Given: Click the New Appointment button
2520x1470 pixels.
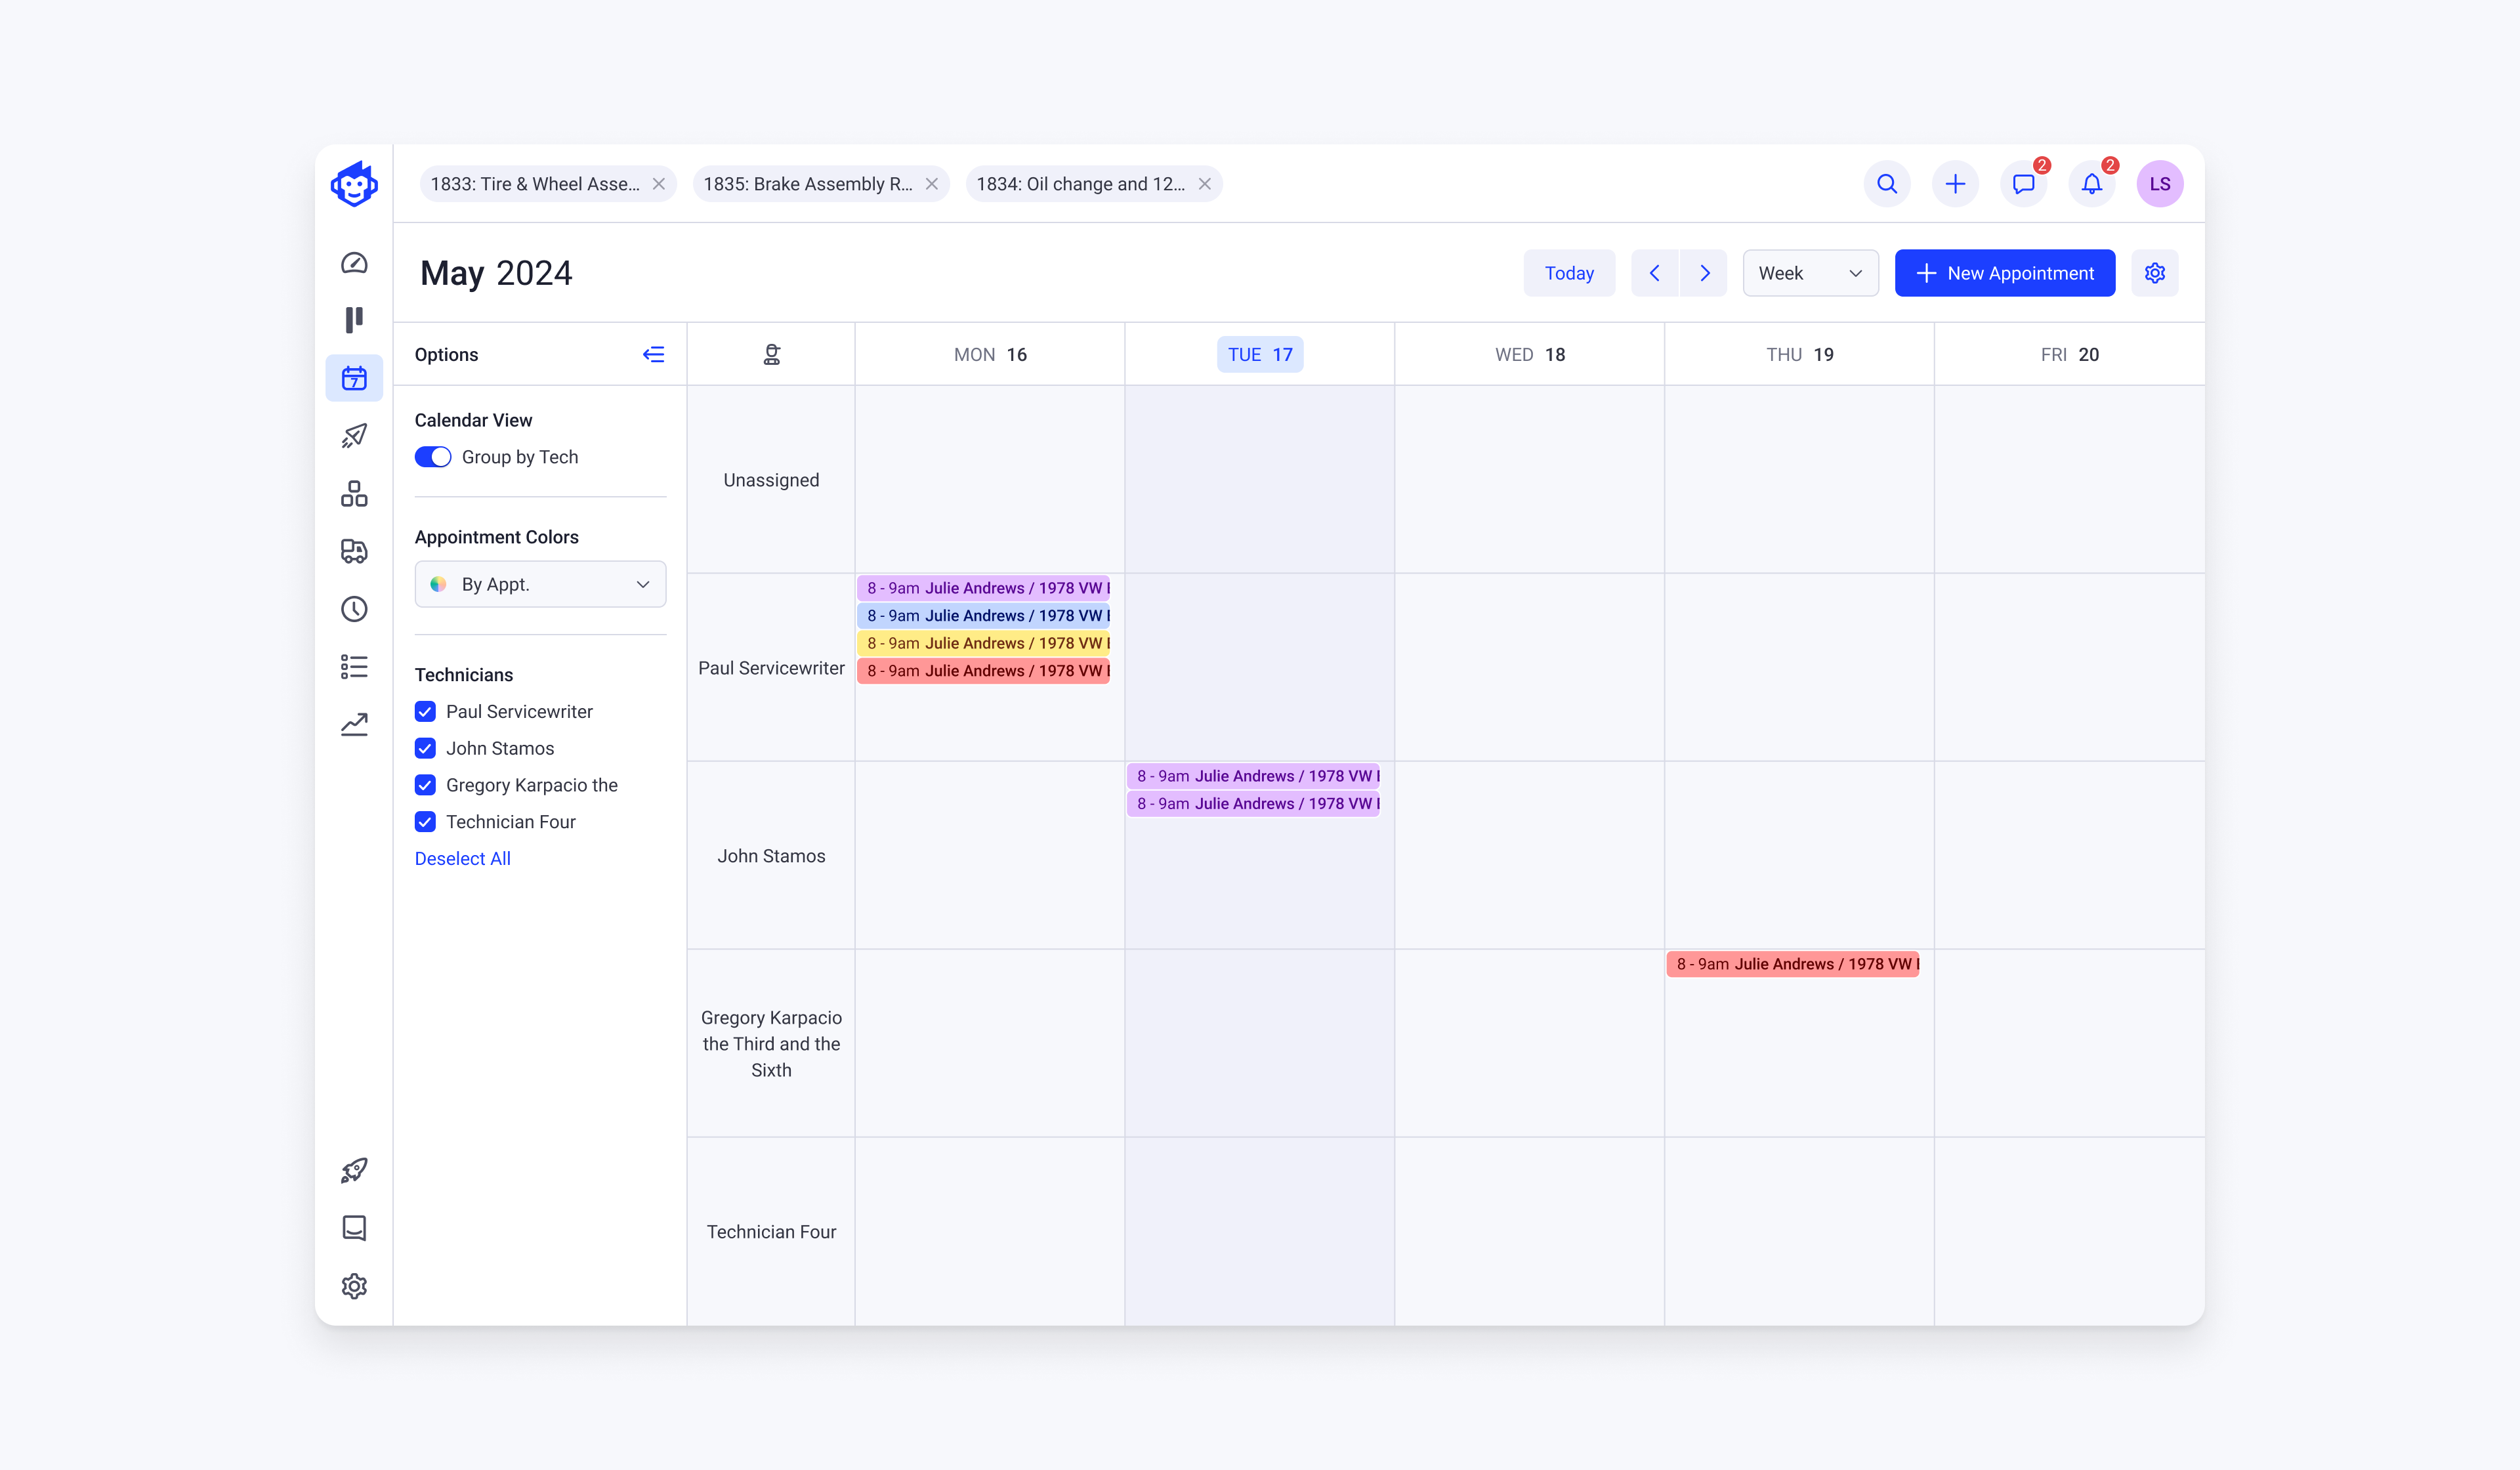Looking at the screenshot, I should [2004, 273].
